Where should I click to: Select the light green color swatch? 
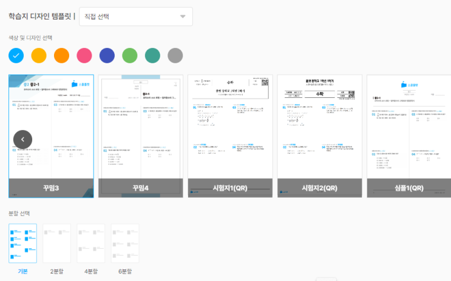[x=130, y=55]
